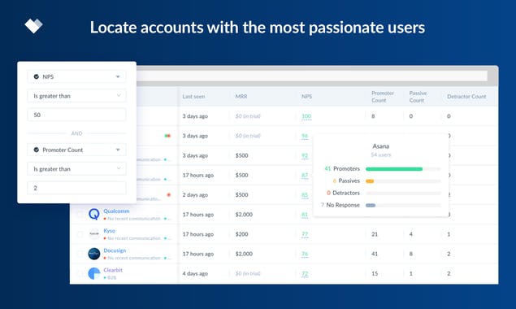Click Kyso's NPS score 77

coord(305,234)
